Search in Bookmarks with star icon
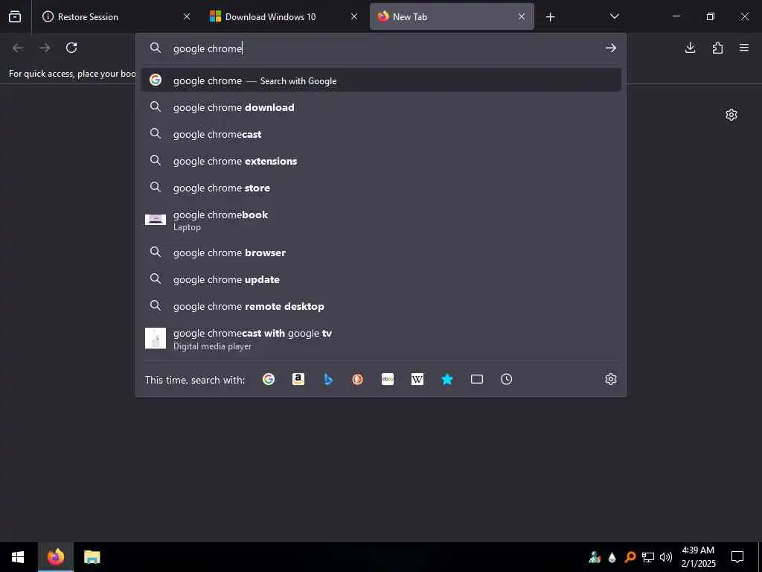762x572 pixels. pyautogui.click(x=447, y=379)
